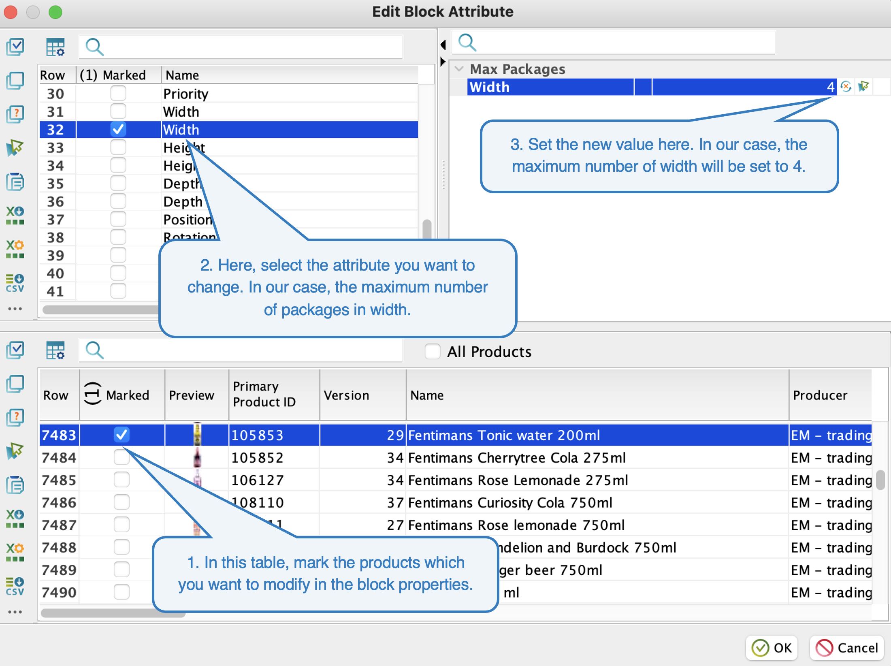This screenshot has height=666, width=891.
Task: Tick the Marked checkbox for Priority row 30
Action: 118,94
